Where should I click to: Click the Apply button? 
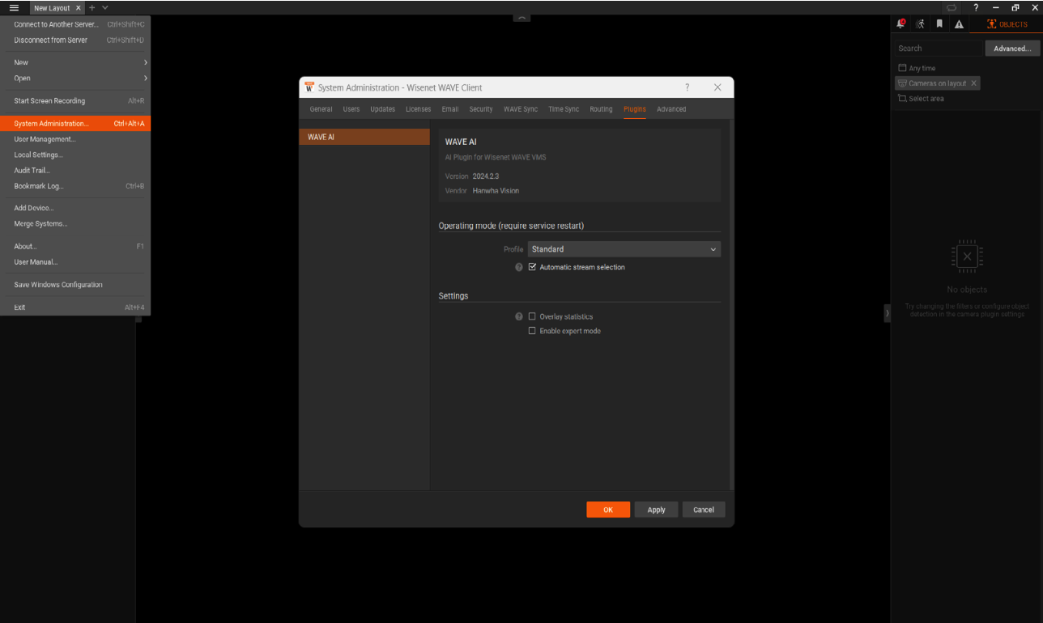[656, 510]
